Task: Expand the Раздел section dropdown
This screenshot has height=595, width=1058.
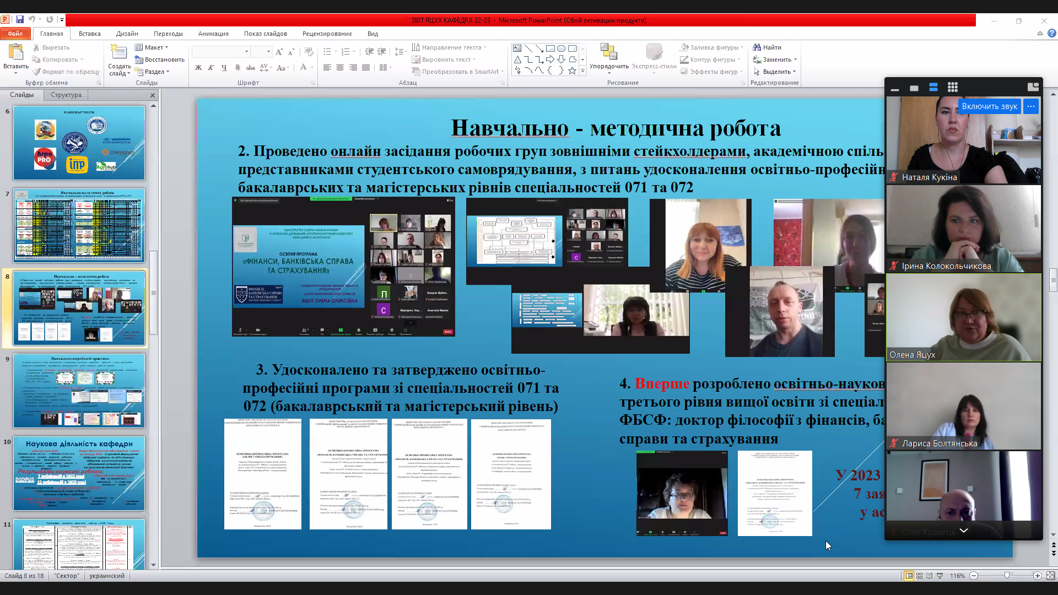Action: 153,72
